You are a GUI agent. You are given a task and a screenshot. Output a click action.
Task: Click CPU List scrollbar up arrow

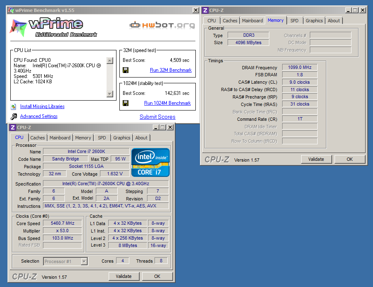(x=109, y=61)
